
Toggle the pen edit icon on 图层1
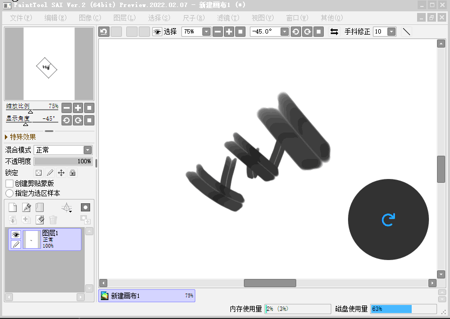(16, 244)
